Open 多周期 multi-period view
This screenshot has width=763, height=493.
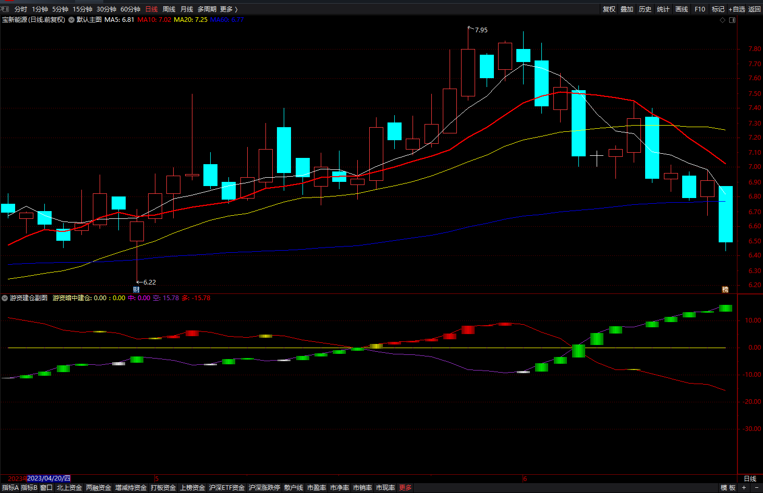coord(207,9)
